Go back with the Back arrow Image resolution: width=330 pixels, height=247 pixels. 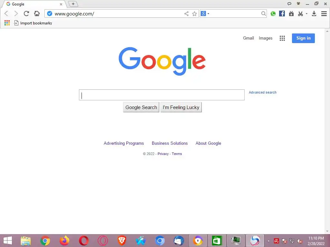(6, 14)
